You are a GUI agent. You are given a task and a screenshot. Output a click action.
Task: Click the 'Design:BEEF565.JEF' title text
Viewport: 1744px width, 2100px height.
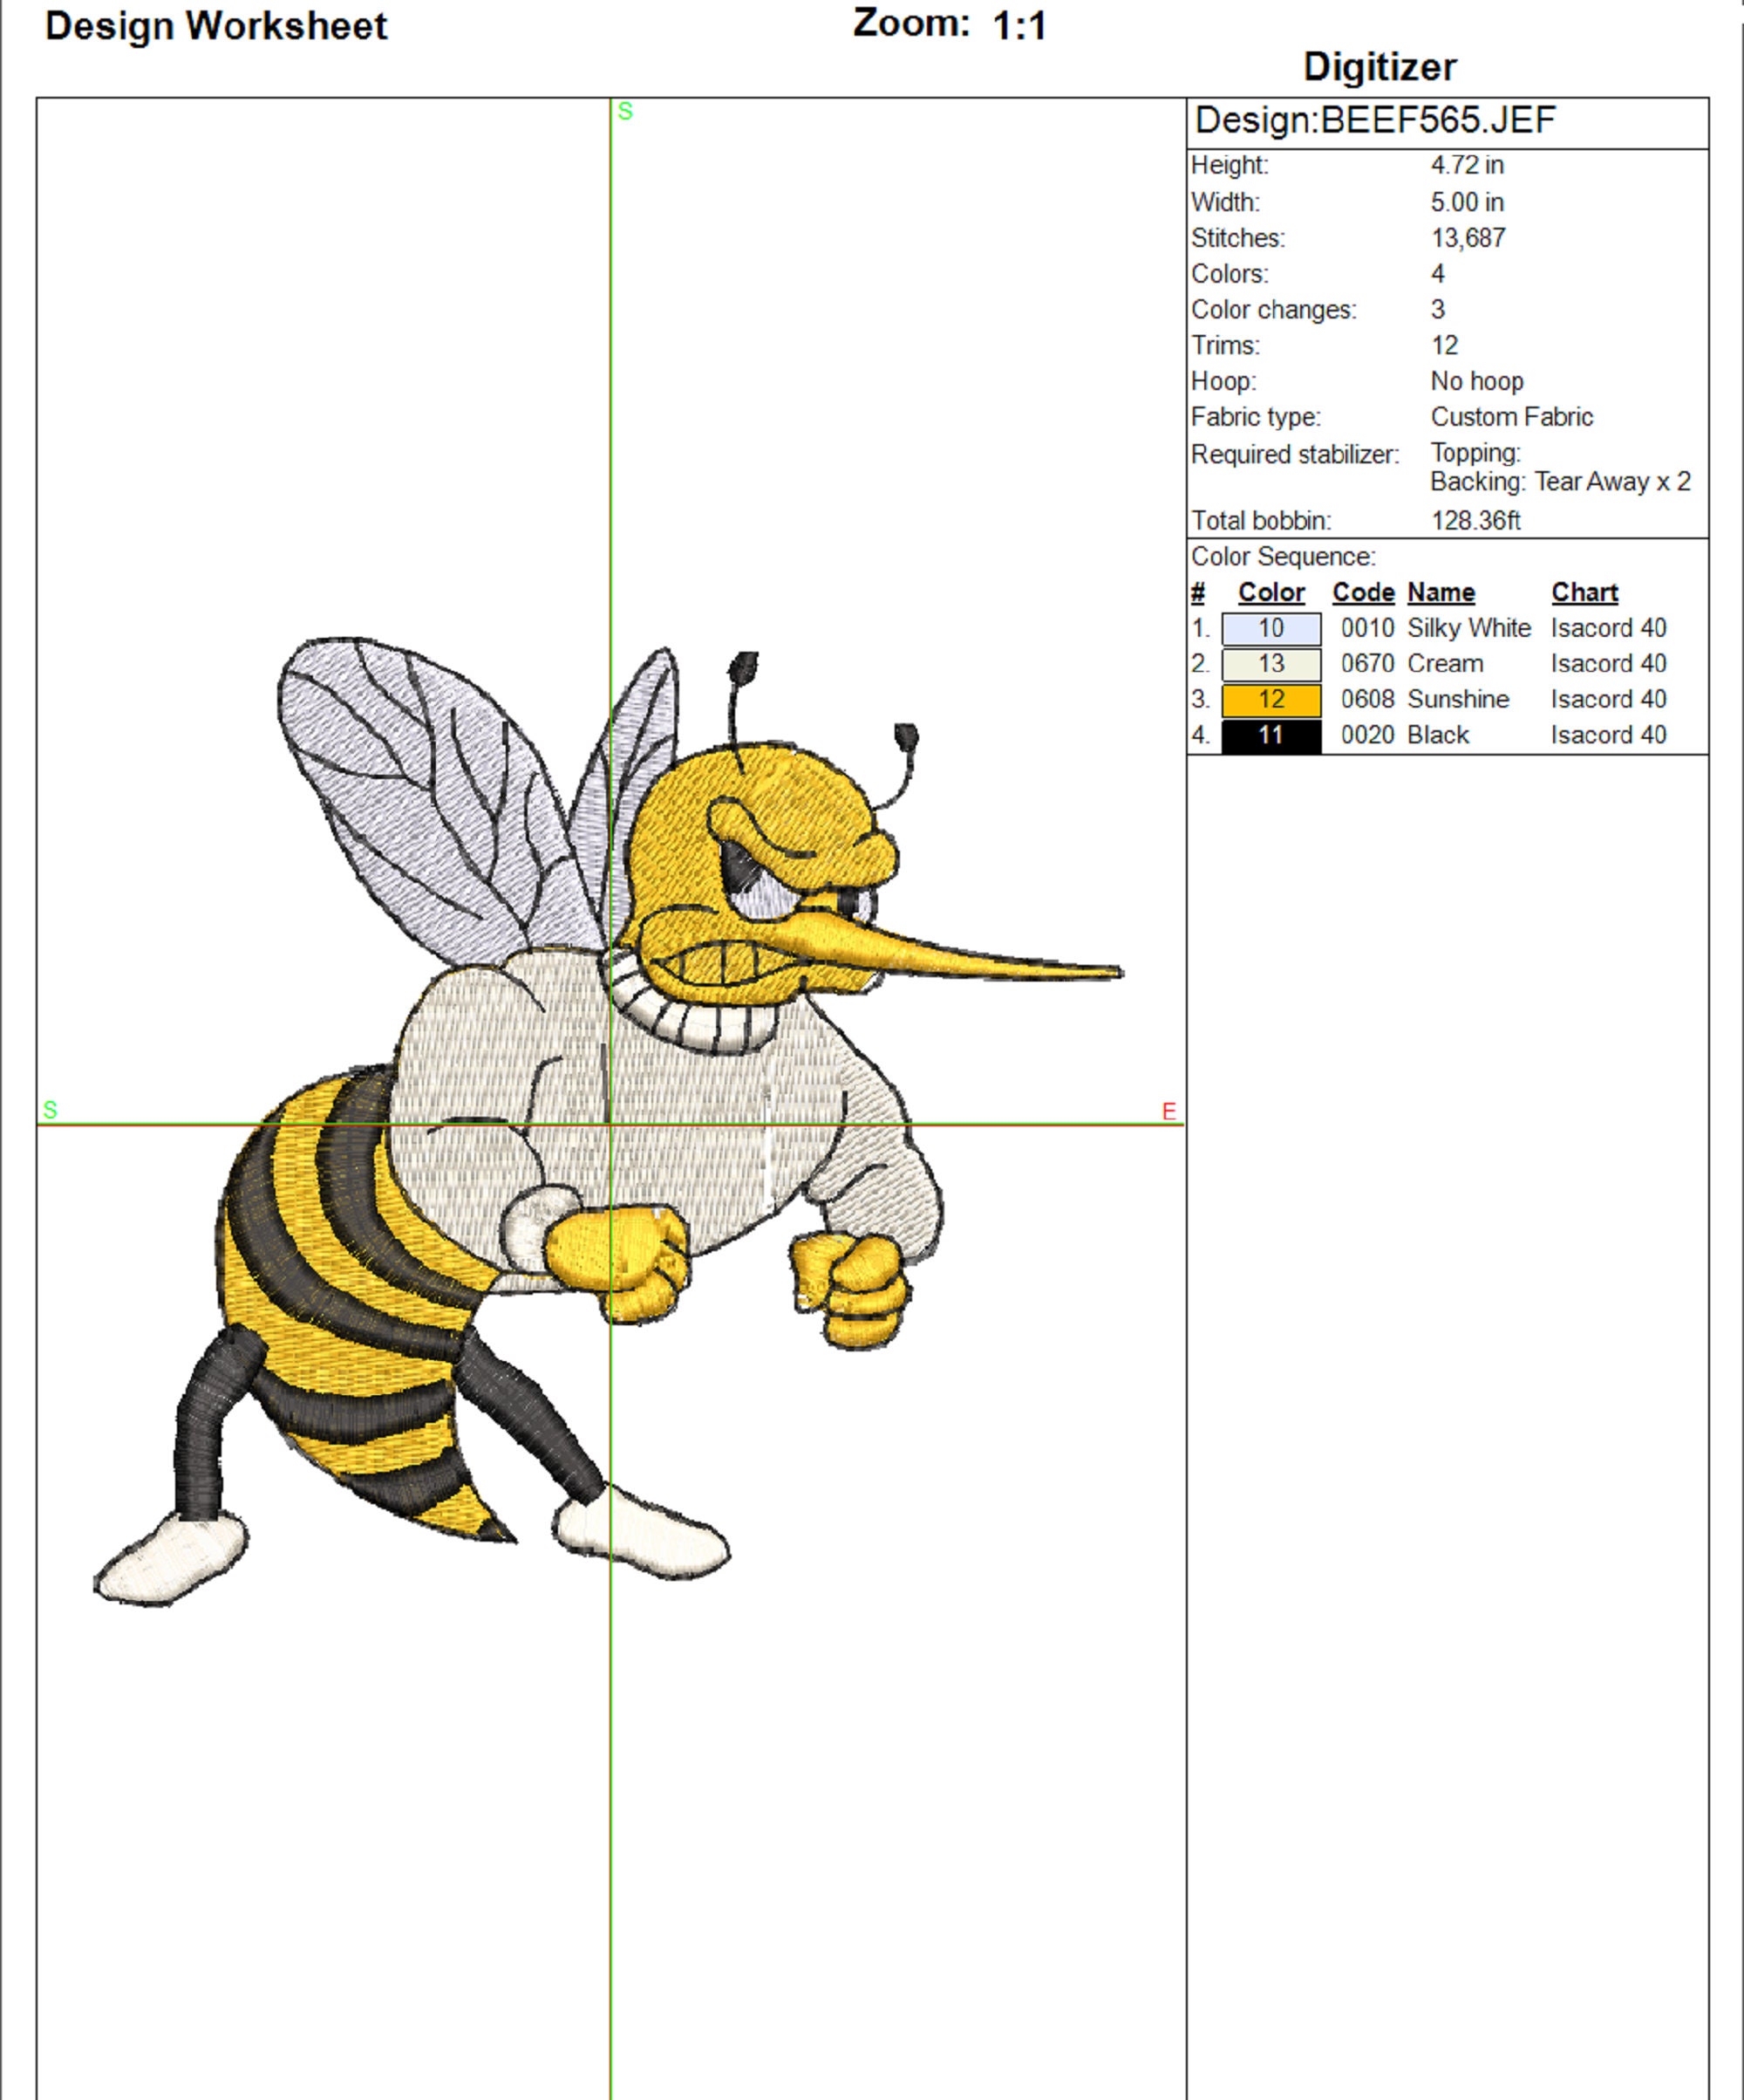(x=1375, y=121)
